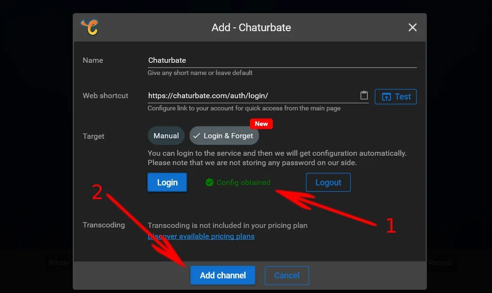Screen dimensions: 492x293
Task: Click the Chaturbate logo icon in dialog header
Action: (x=90, y=27)
